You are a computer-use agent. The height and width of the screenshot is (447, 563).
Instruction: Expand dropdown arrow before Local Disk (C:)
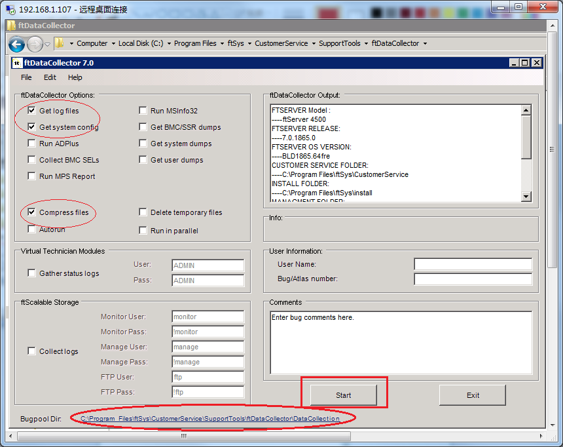point(113,43)
